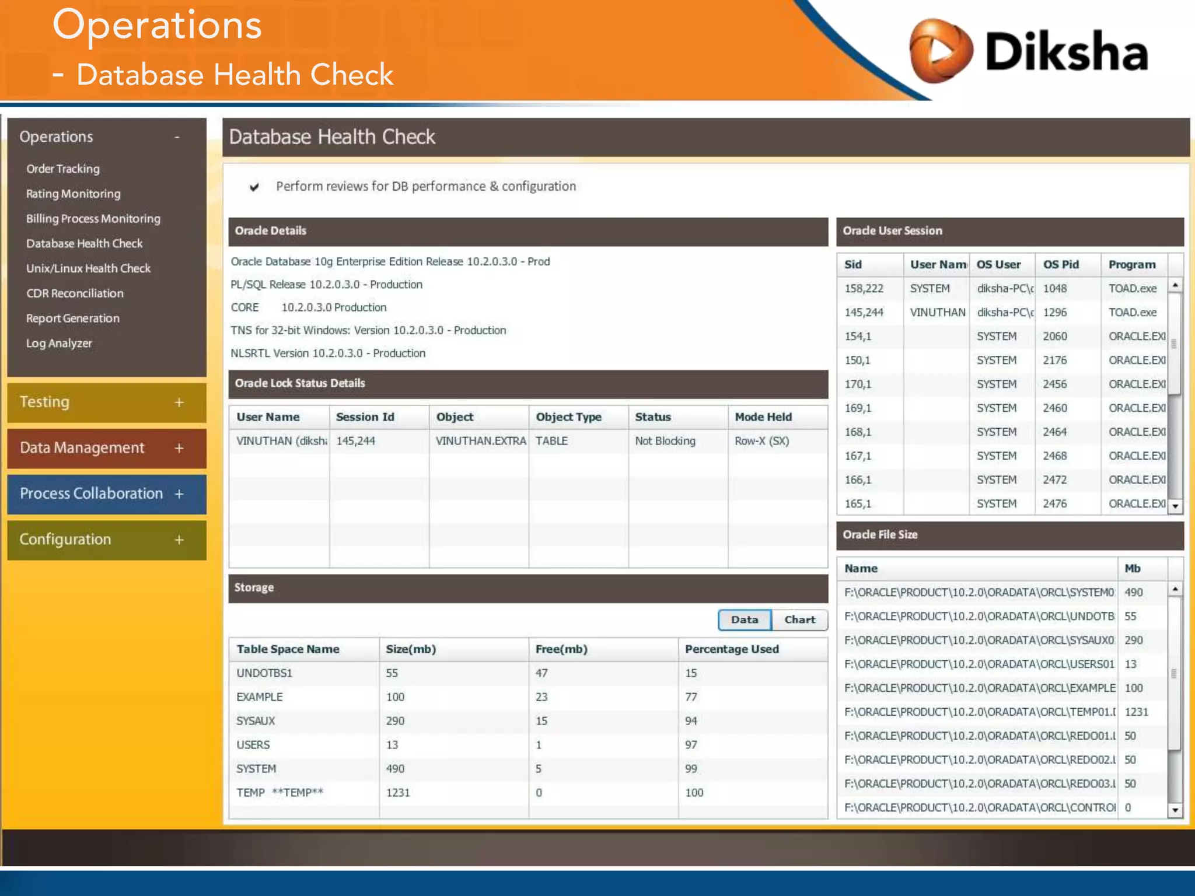Click the checkmark beside Perform reviews text
The width and height of the screenshot is (1195, 896).
[254, 187]
